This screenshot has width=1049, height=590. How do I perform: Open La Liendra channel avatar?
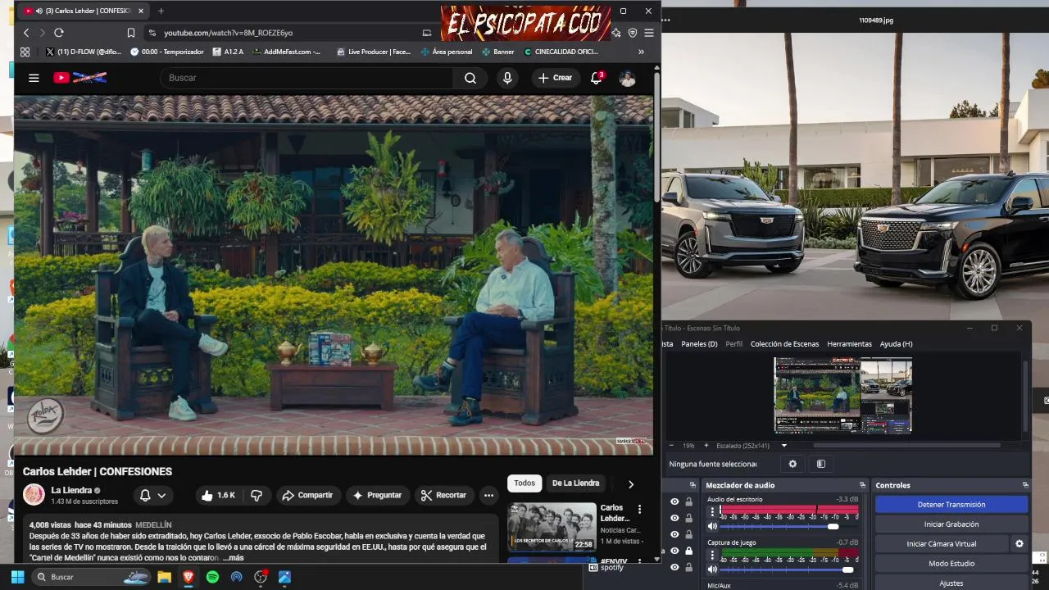[34, 495]
